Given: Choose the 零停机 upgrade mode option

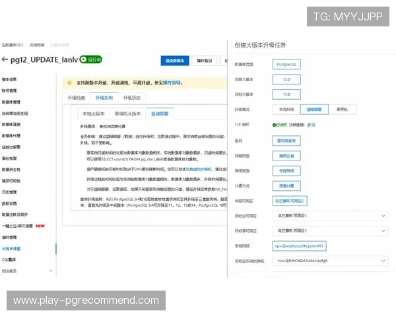Looking at the screenshot, I should [x=341, y=108].
